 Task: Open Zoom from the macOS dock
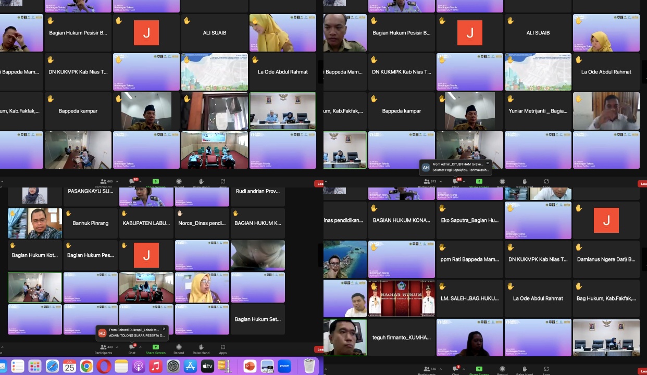[x=284, y=366]
